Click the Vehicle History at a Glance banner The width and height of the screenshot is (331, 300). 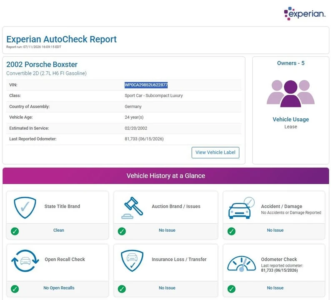click(166, 176)
